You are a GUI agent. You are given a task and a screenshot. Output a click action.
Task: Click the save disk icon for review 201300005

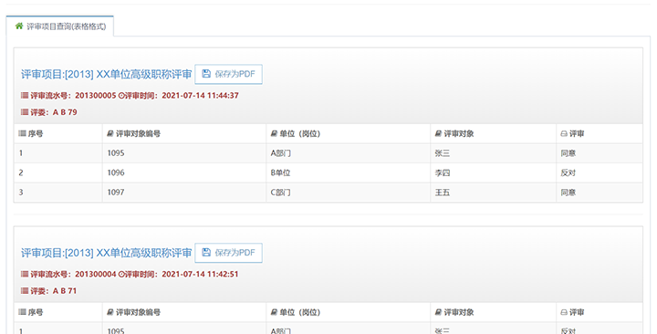[x=206, y=74]
